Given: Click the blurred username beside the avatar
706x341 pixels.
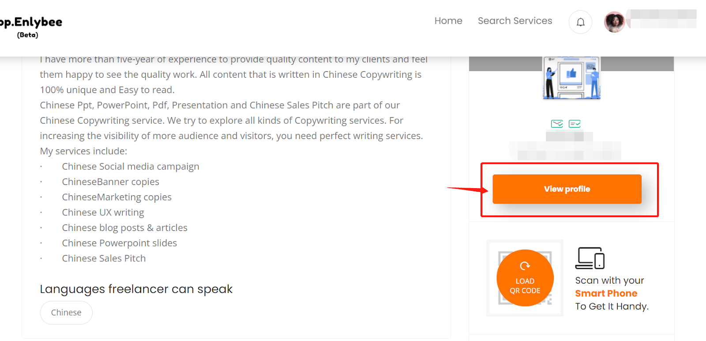Looking at the screenshot, I should (663, 19).
